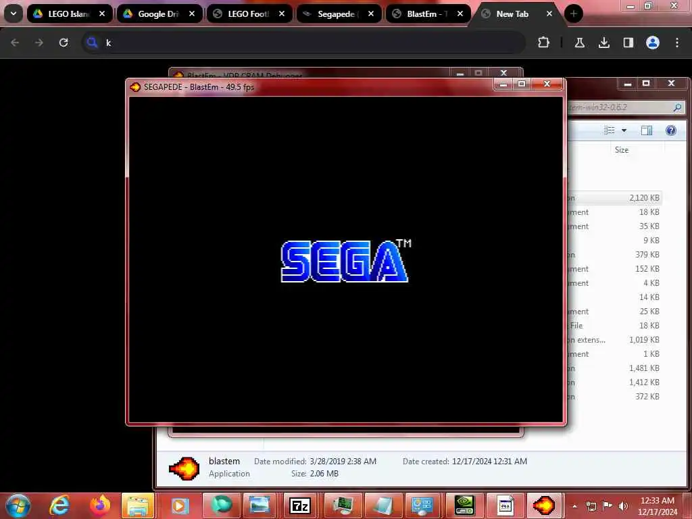
Task: Select the file row sized 1,481 KB
Action: [x=614, y=368]
